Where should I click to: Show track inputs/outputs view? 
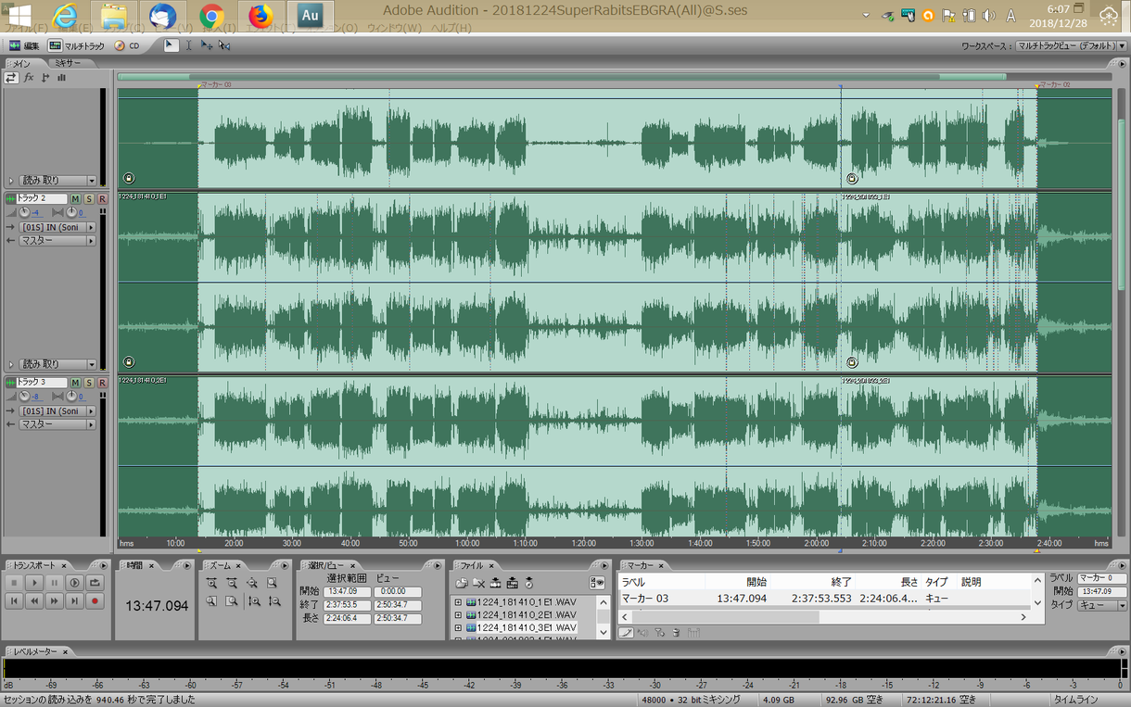(11, 78)
